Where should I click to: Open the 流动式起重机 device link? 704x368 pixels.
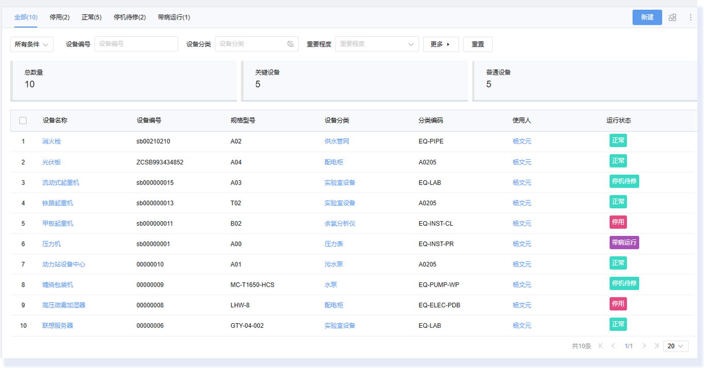point(61,182)
